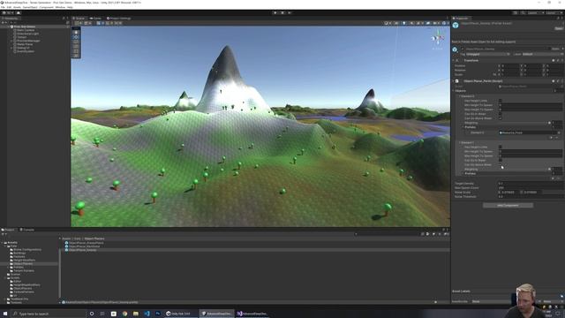Open File Explorer from the taskbar
The width and height of the screenshot is (565, 318).
(136, 314)
